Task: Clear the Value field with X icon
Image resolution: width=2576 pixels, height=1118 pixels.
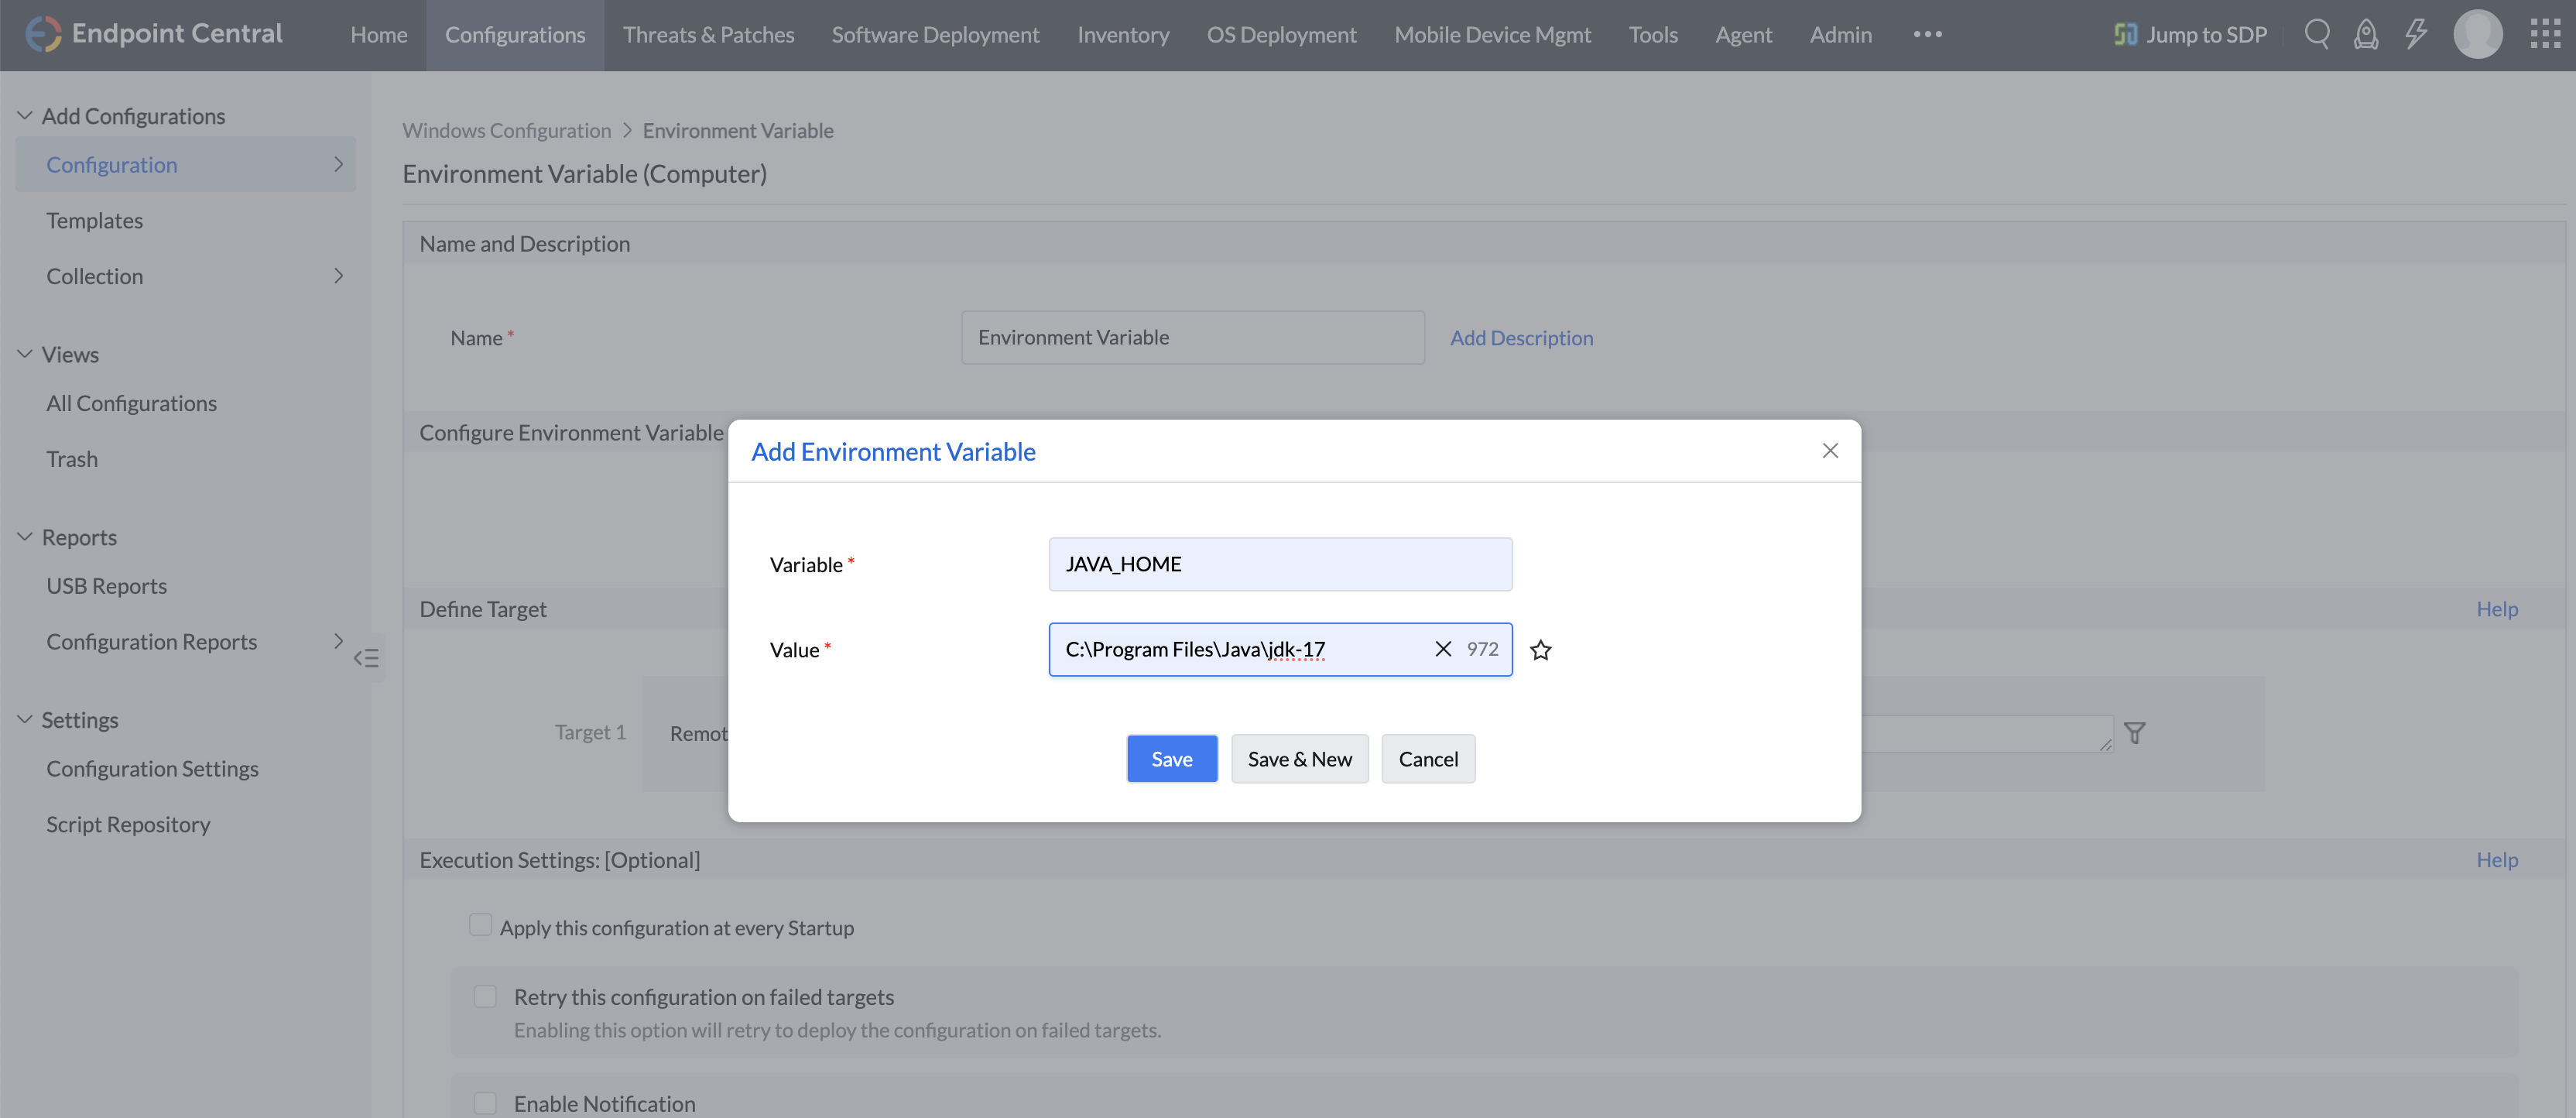Action: pyautogui.click(x=1442, y=649)
